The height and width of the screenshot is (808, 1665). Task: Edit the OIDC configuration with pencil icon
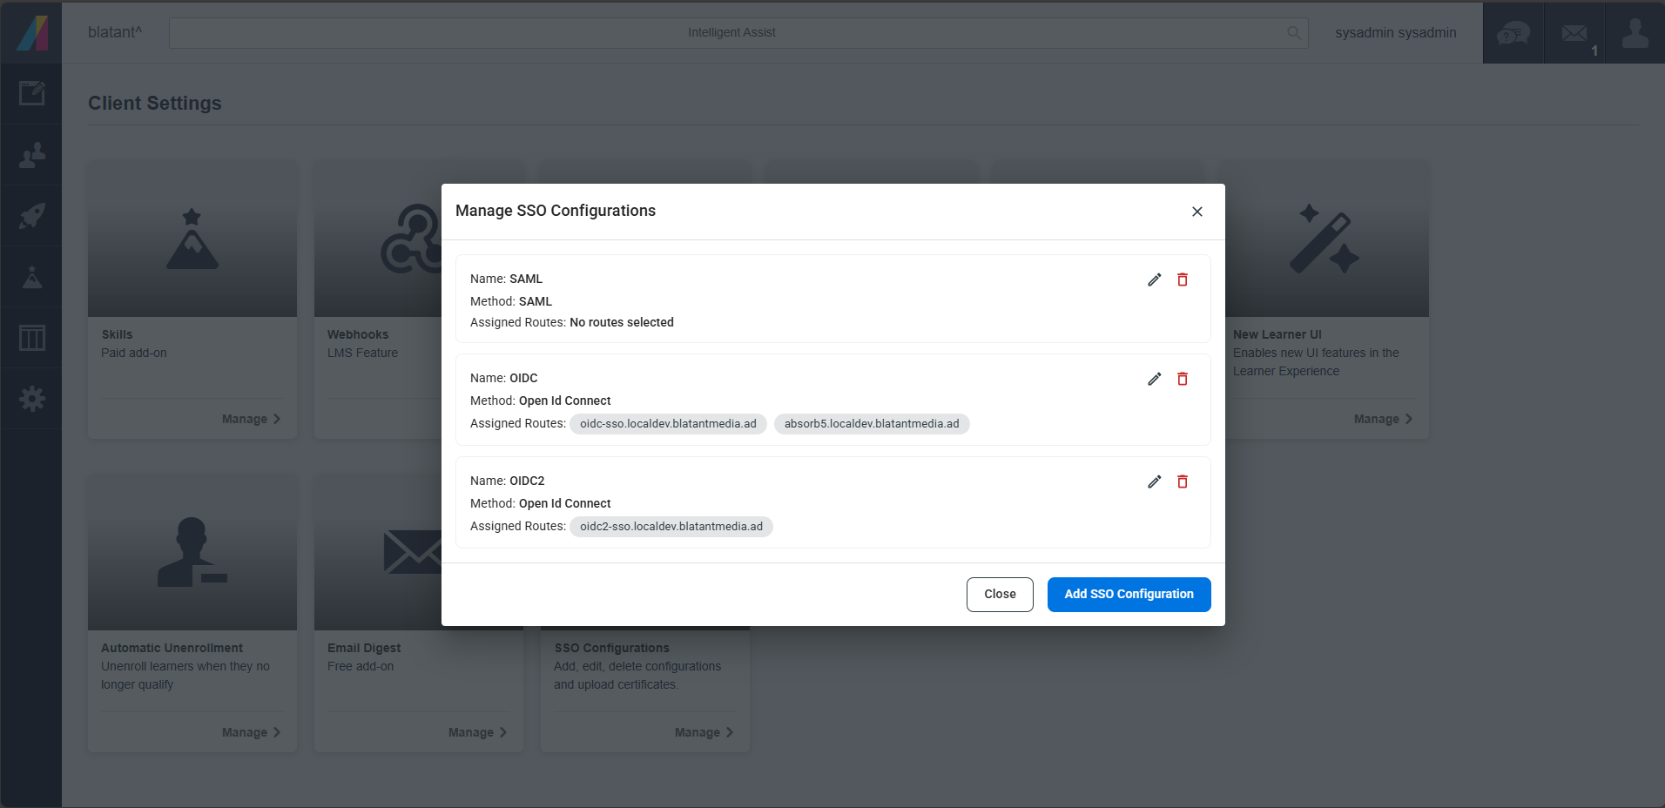pyautogui.click(x=1155, y=379)
